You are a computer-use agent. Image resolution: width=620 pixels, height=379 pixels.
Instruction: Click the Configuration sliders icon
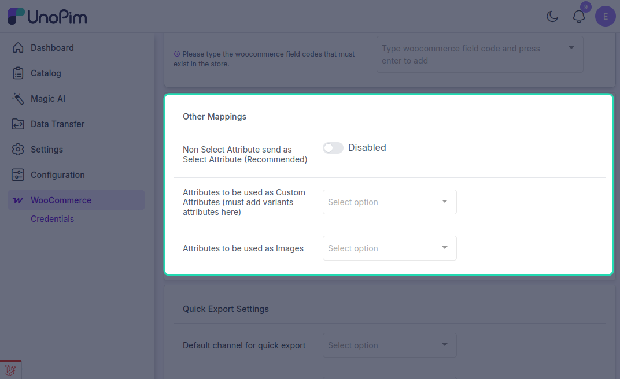point(18,175)
